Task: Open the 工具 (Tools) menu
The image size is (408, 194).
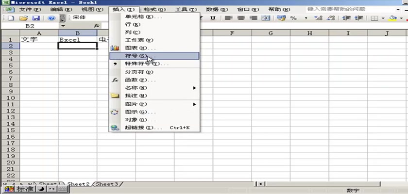Action: click(186, 10)
